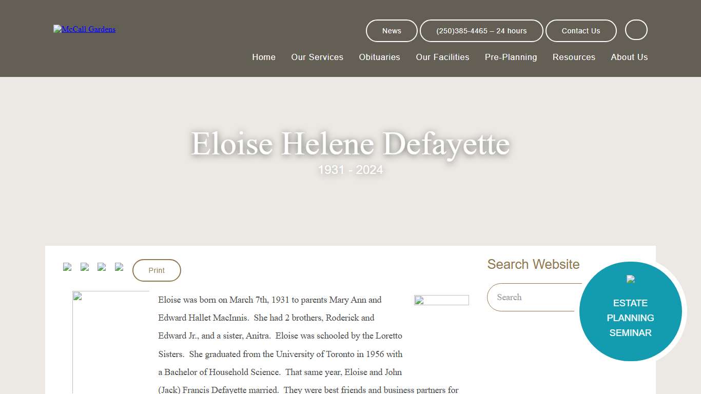Select Home from the navigation bar

pyautogui.click(x=264, y=57)
